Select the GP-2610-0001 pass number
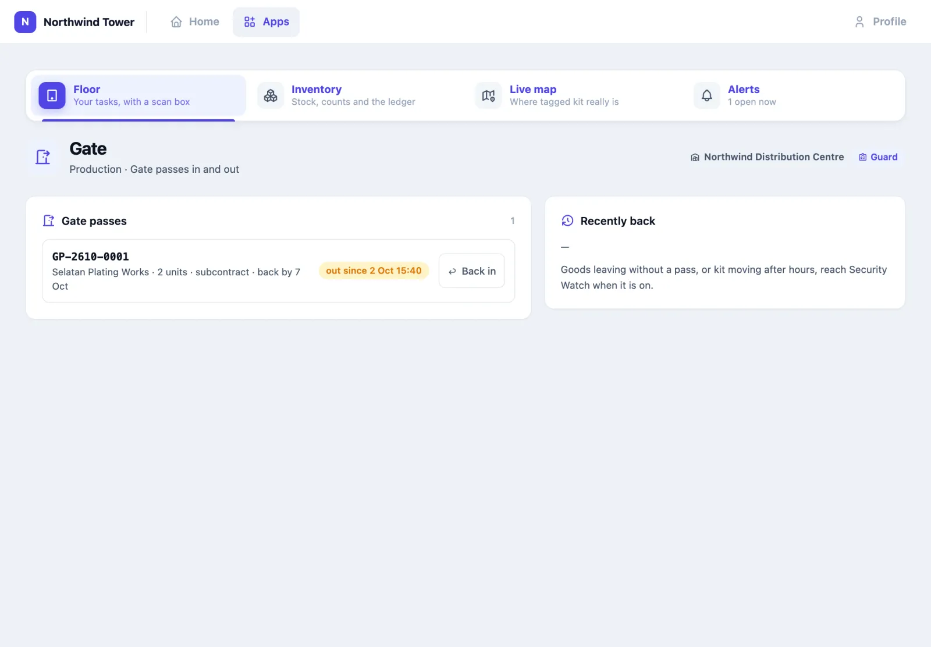This screenshot has height=647, width=931. 91,257
